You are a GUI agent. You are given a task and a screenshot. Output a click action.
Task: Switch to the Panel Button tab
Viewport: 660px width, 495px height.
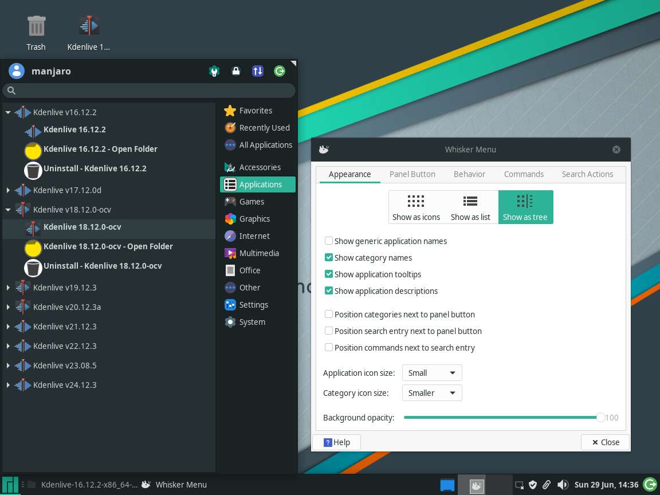pos(412,174)
